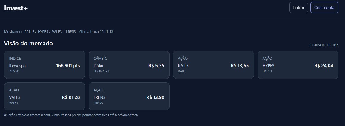
Task: Click the LREN3 stock card
Action: point(129,96)
